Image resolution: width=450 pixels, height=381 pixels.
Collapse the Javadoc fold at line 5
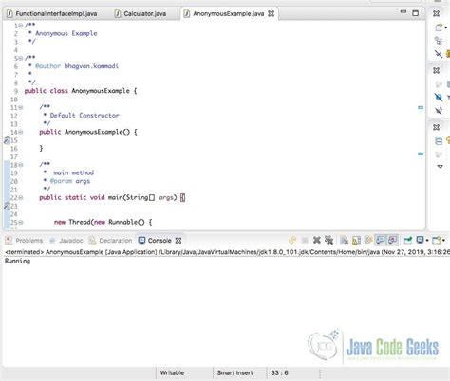pos(21,58)
